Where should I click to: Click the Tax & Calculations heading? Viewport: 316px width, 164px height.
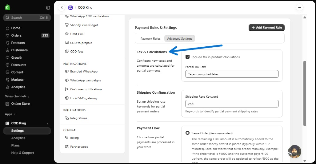[152, 52]
